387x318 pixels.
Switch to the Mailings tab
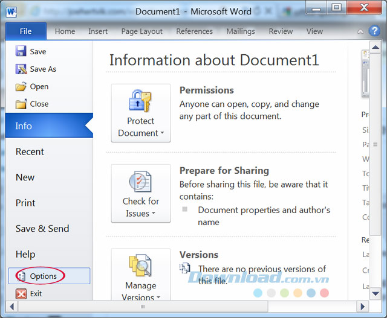pos(241,31)
